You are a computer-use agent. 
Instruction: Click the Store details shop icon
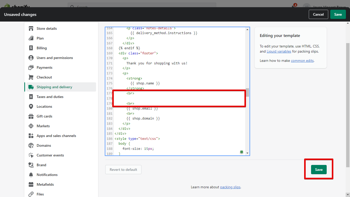click(x=31, y=28)
